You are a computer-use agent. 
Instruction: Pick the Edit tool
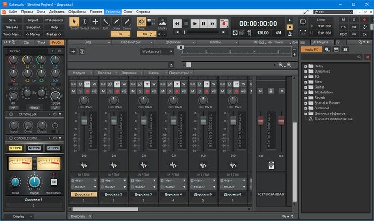pyautogui.click(x=106, y=22)
